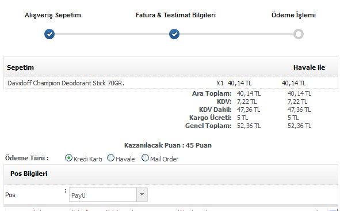Open the Pos dropdown arrow
This screenshot has width=340, height=211.
142,194
